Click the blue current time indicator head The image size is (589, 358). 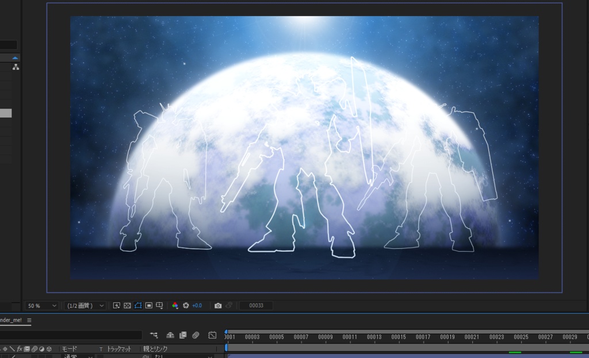pos(225,333)
